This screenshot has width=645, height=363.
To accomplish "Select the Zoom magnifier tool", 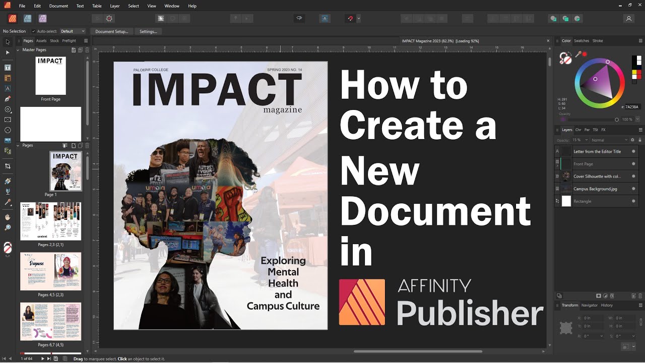I will [x=8, y=228].
